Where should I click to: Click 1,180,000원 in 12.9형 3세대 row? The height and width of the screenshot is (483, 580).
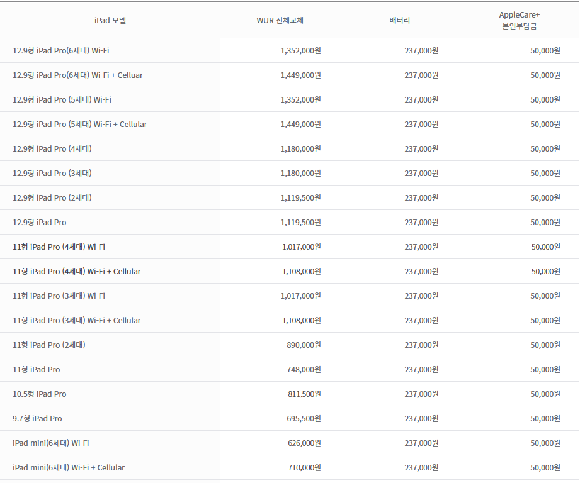click(x=301, y=173)
